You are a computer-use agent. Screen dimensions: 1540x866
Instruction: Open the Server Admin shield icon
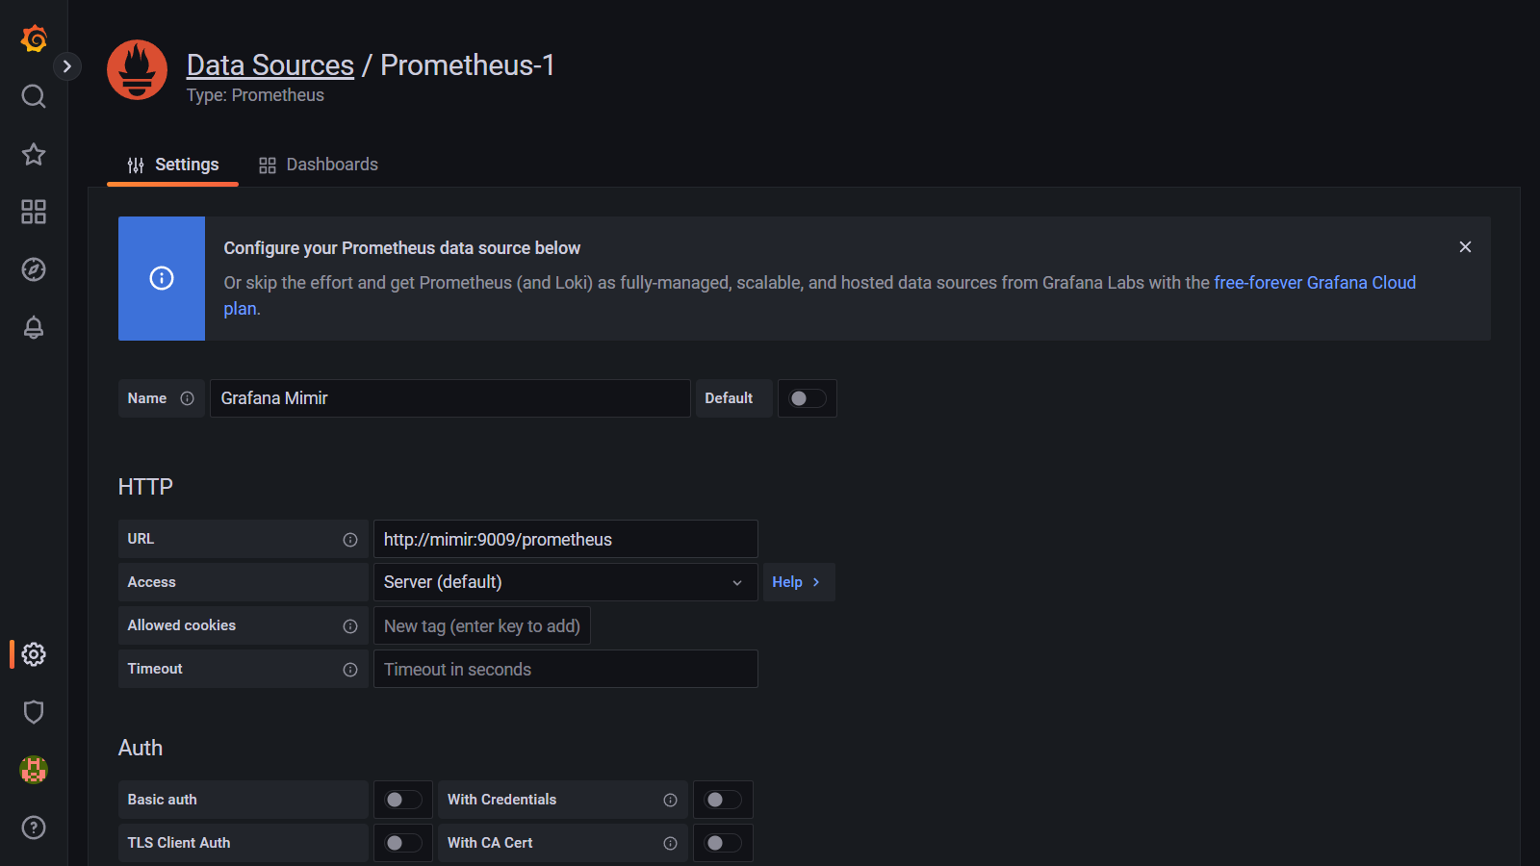coord(34,712)
